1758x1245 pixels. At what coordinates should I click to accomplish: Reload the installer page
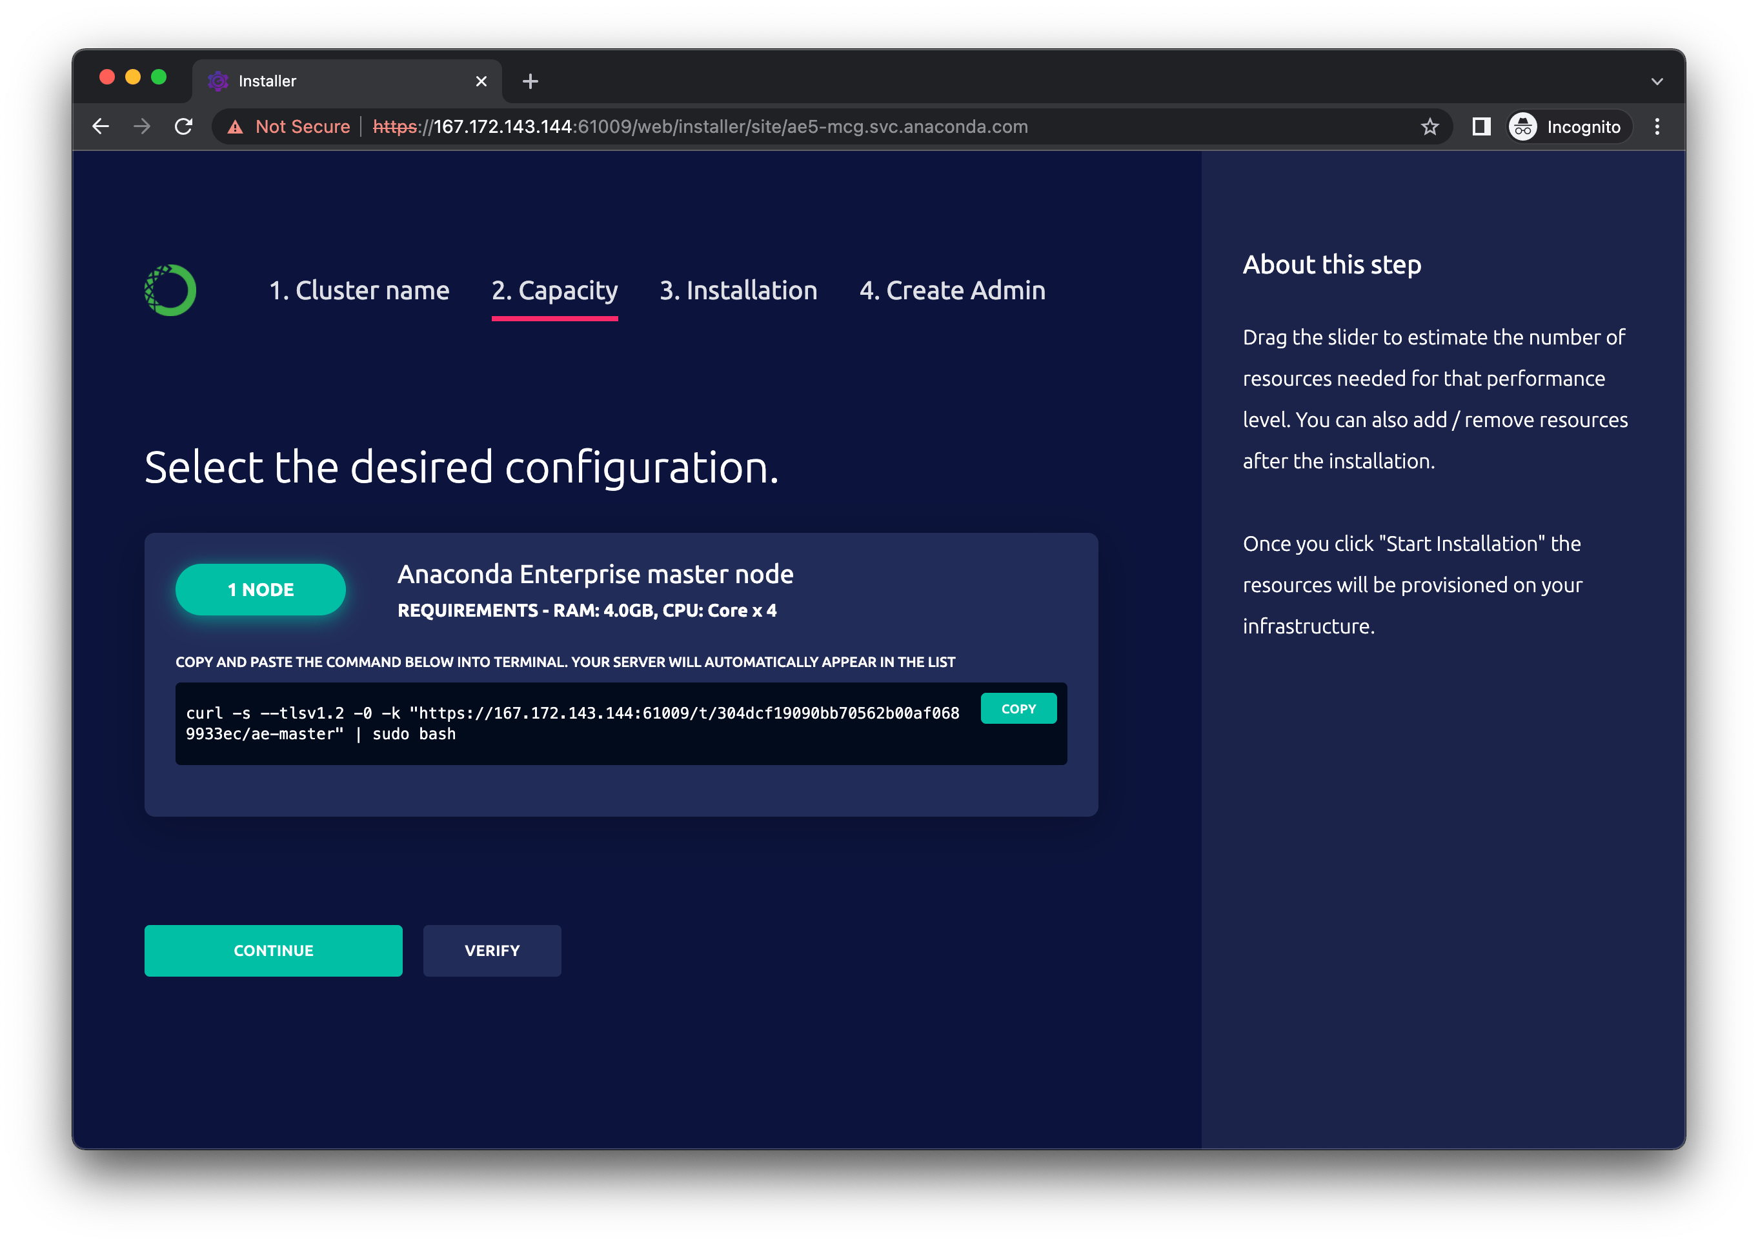pyautogui.click(x=183, y=126)
